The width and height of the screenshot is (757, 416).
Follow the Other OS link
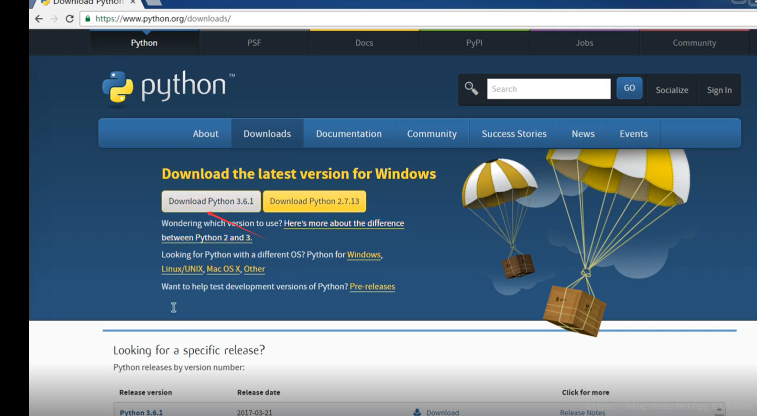tap(254, 268)
